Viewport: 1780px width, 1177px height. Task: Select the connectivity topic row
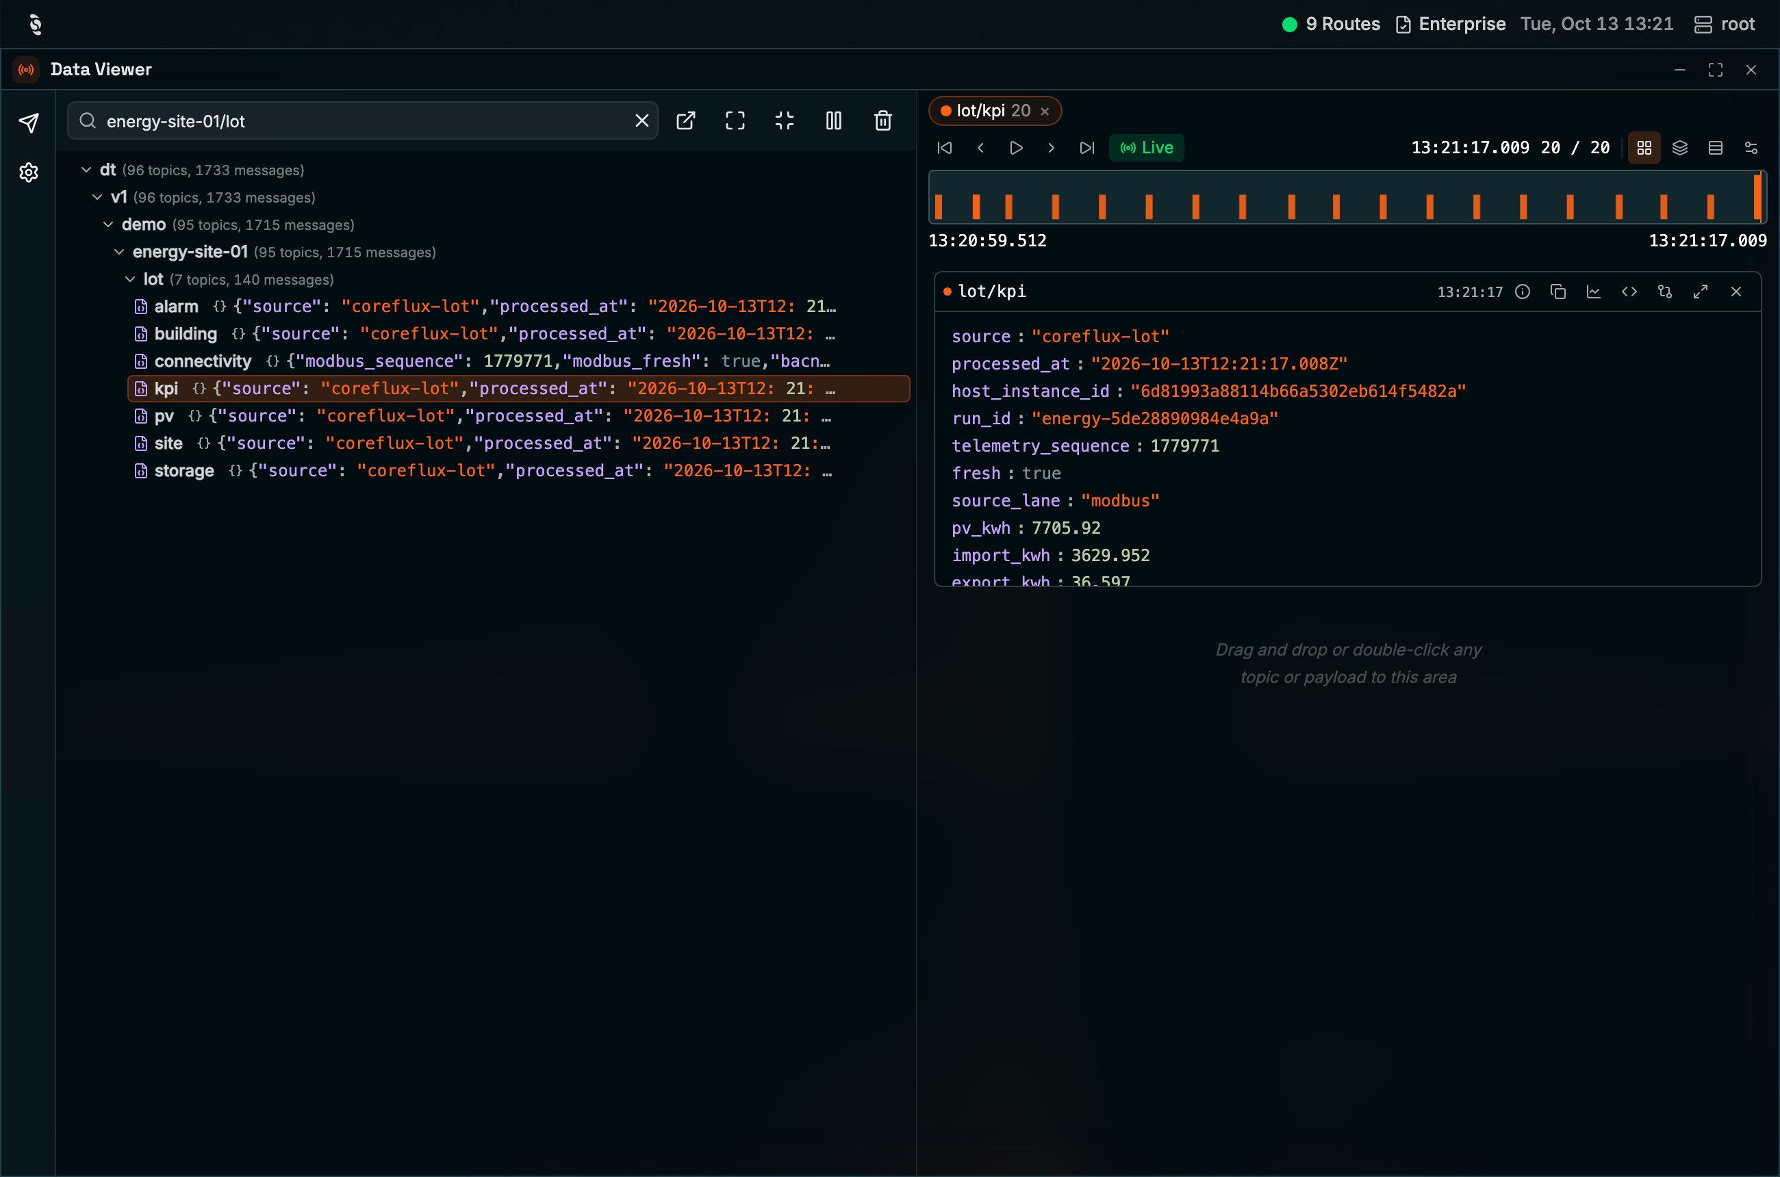[518, 361]
